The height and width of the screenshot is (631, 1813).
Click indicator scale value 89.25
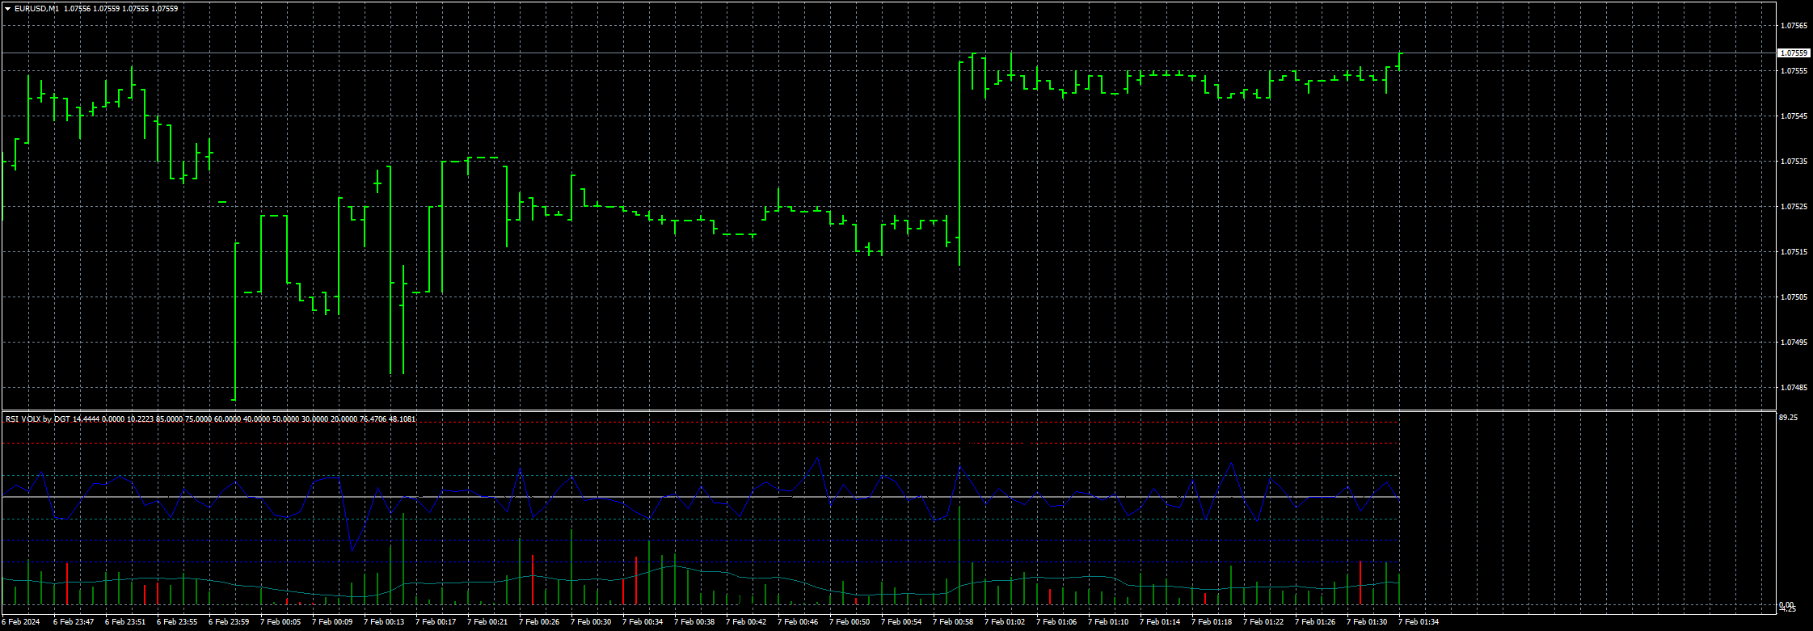click(x=1789, y=418)
